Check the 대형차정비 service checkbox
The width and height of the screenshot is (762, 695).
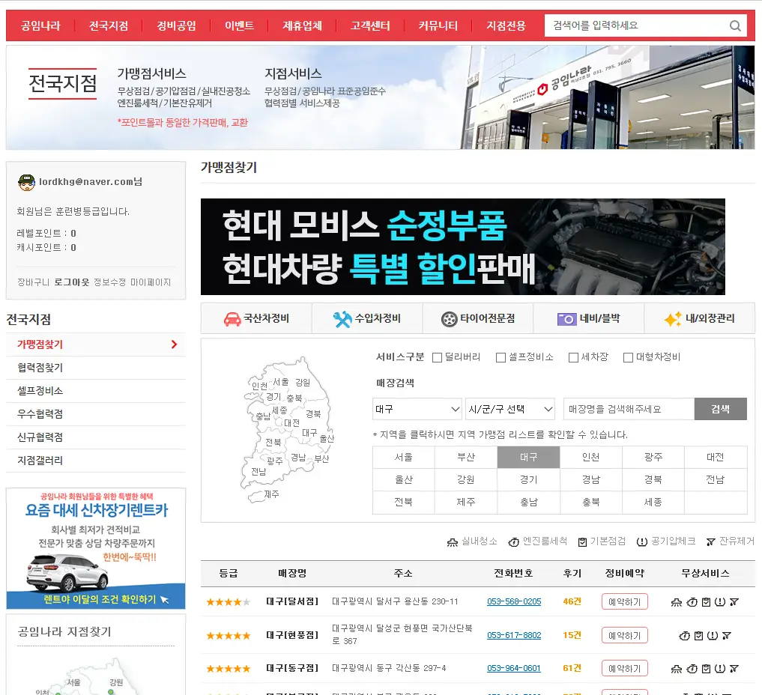(628, 357)
